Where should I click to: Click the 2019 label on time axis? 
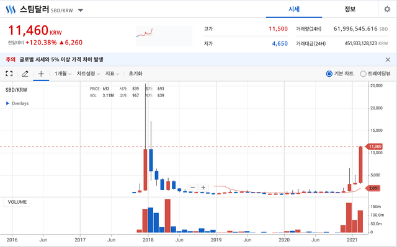pos(216,240)
